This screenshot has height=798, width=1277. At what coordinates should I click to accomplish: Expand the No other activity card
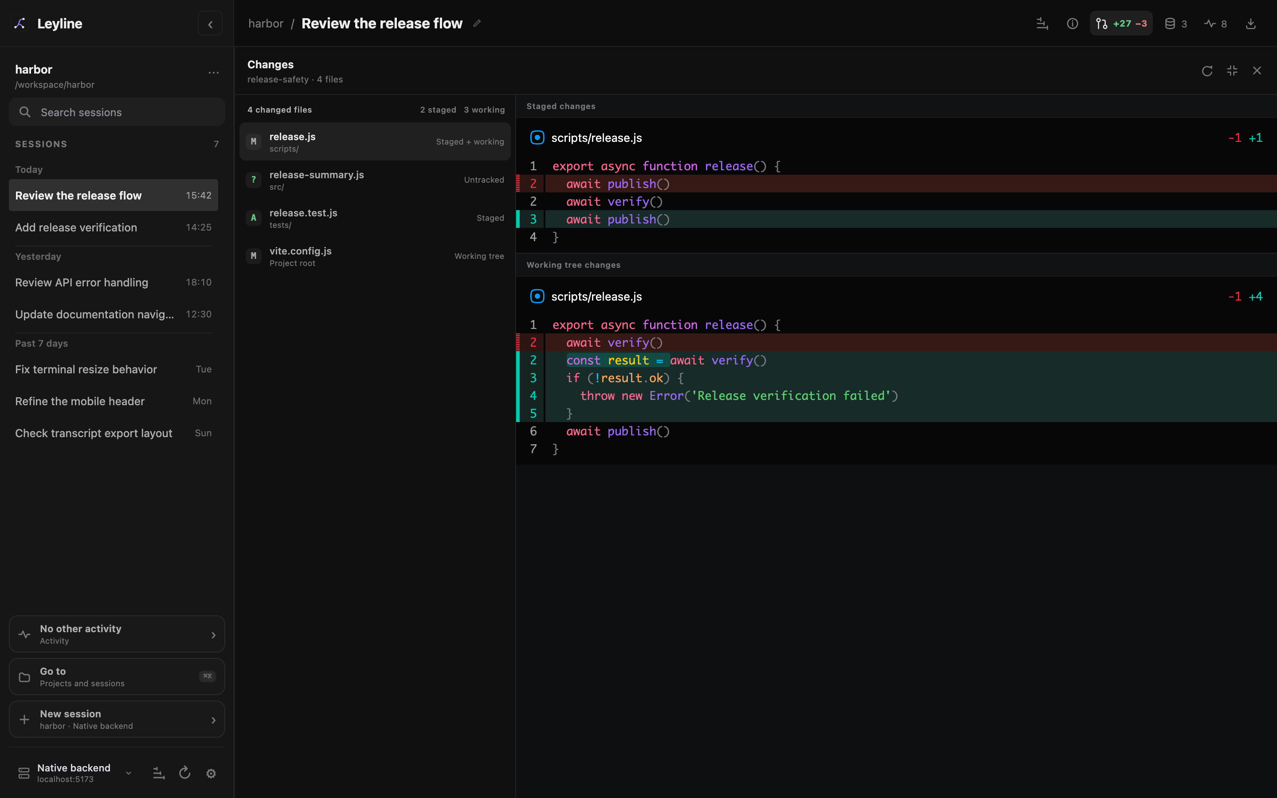point(117,634)
